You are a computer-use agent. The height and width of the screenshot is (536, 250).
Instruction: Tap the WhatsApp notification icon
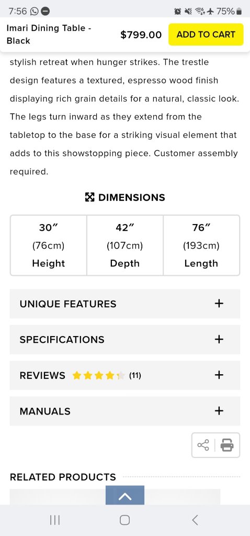coord(35,12)
